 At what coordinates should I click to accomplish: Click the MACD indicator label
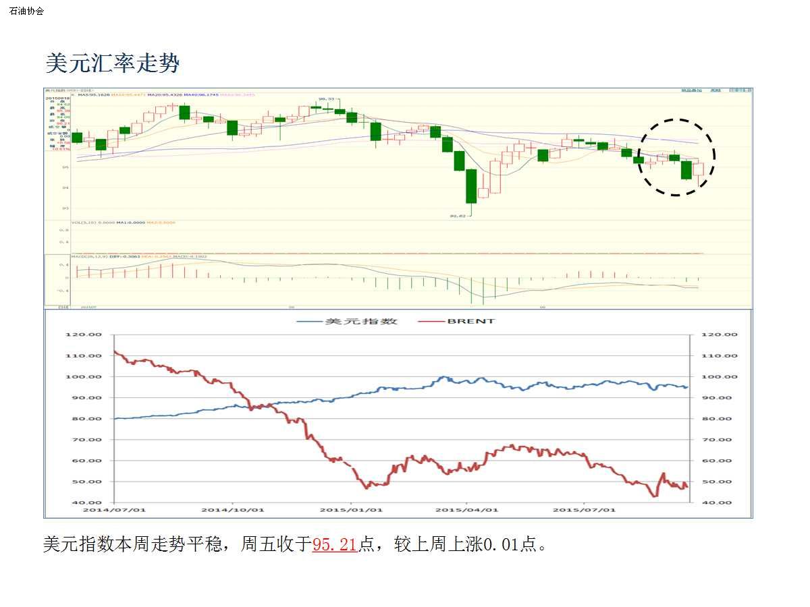click(x=91, y=257)
